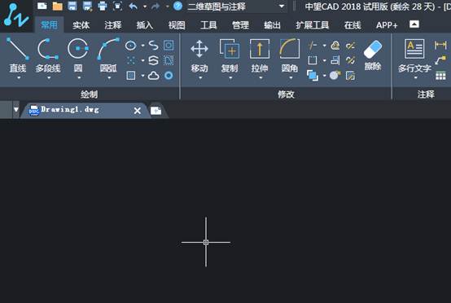Open the 多行文字 (Multiline Text) tool
Screen dimensions: 451x303
click(x=414, y=55)
